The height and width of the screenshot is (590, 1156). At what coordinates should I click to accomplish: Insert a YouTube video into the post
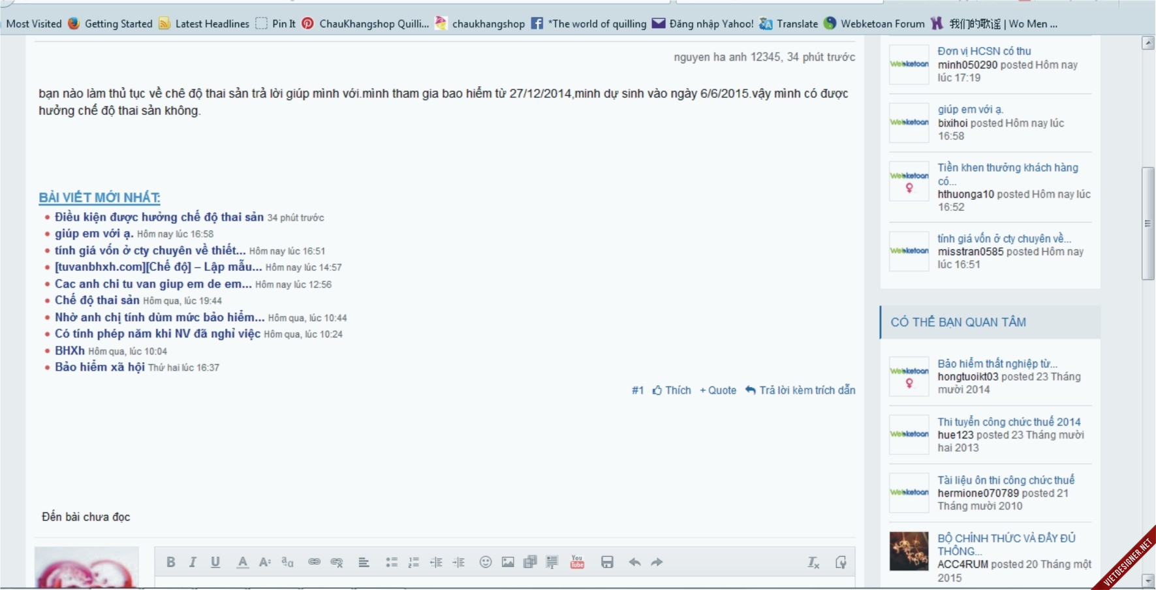tap(576, 561)
